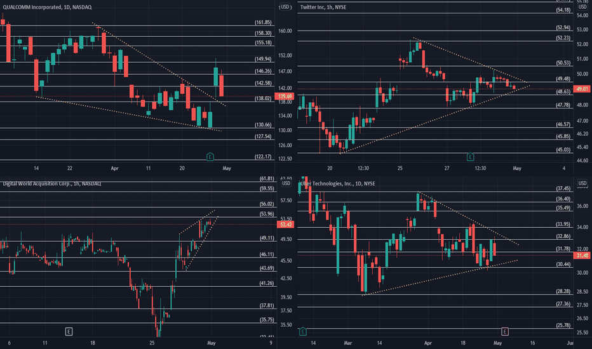Click the Twitter Inc chart title
This screenshot has width=592, height=349.
[323, 7]
